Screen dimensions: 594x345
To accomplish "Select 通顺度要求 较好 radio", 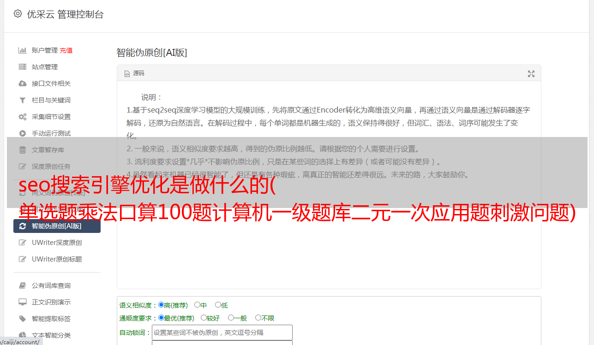I will point(204,318).
